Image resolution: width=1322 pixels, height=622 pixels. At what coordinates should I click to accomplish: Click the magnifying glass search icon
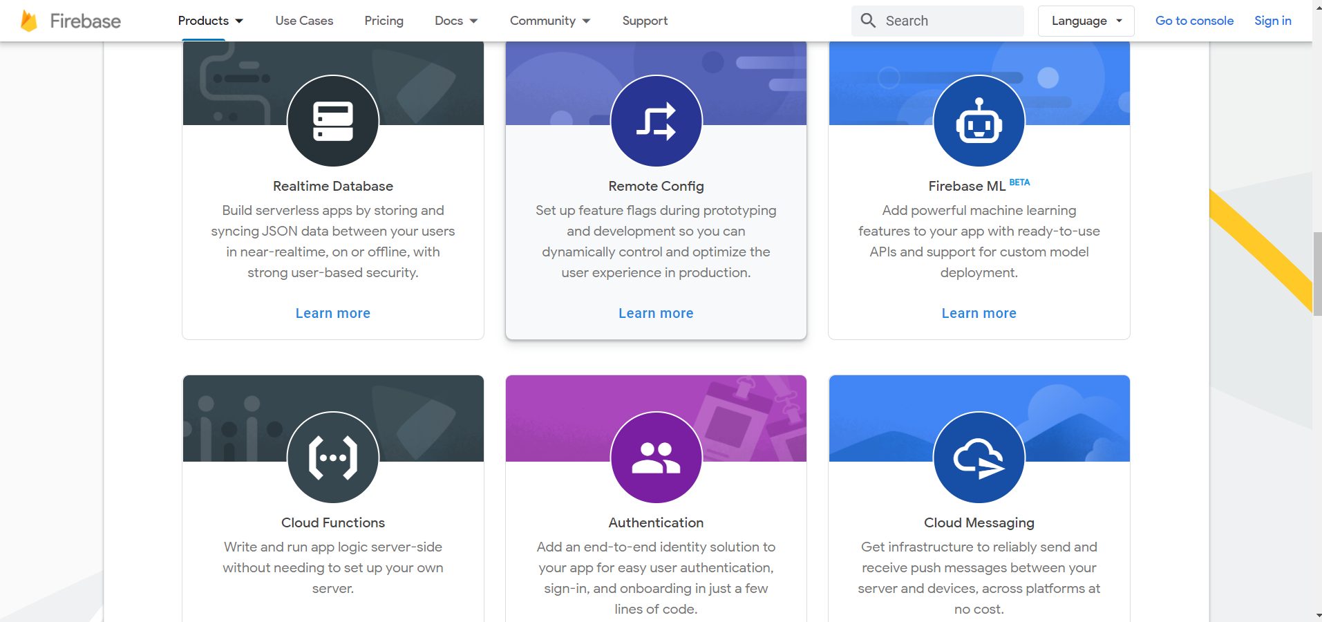868,21
